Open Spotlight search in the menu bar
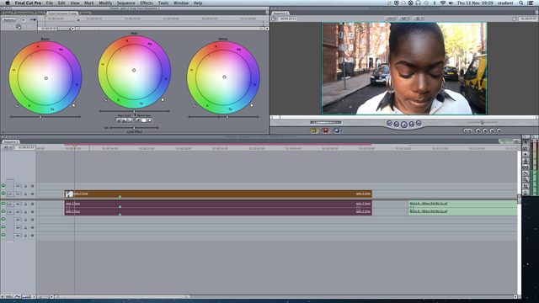This screenshot has width=539, height=303. pyautogui.click(x=521, y=3)
